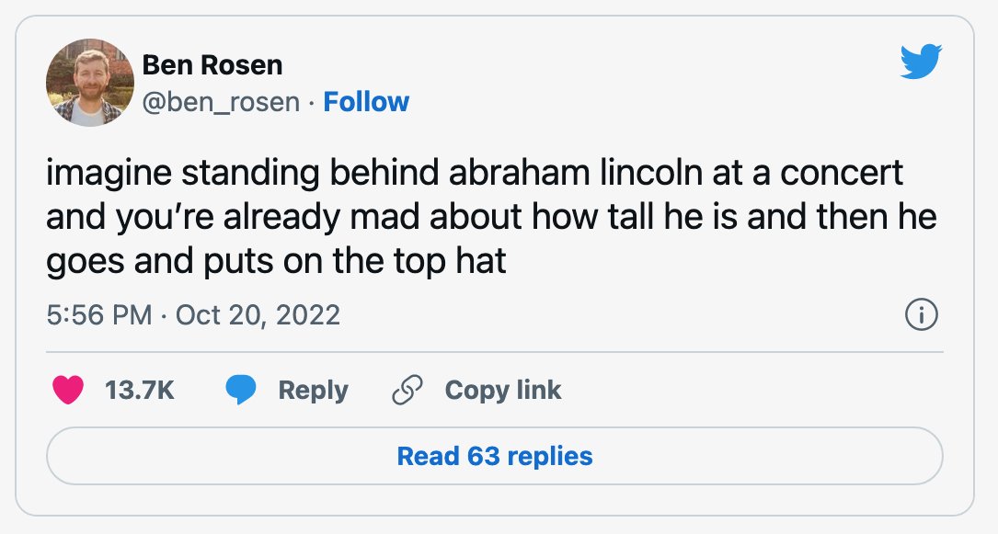Click the blue reply speech bubble icon
This screenshot has height=534, width=998.
pos(241,390)
